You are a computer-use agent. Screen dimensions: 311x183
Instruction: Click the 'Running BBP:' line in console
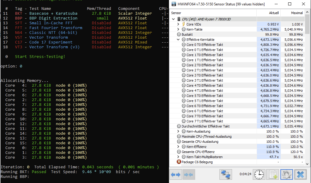(x=15, y=176)
